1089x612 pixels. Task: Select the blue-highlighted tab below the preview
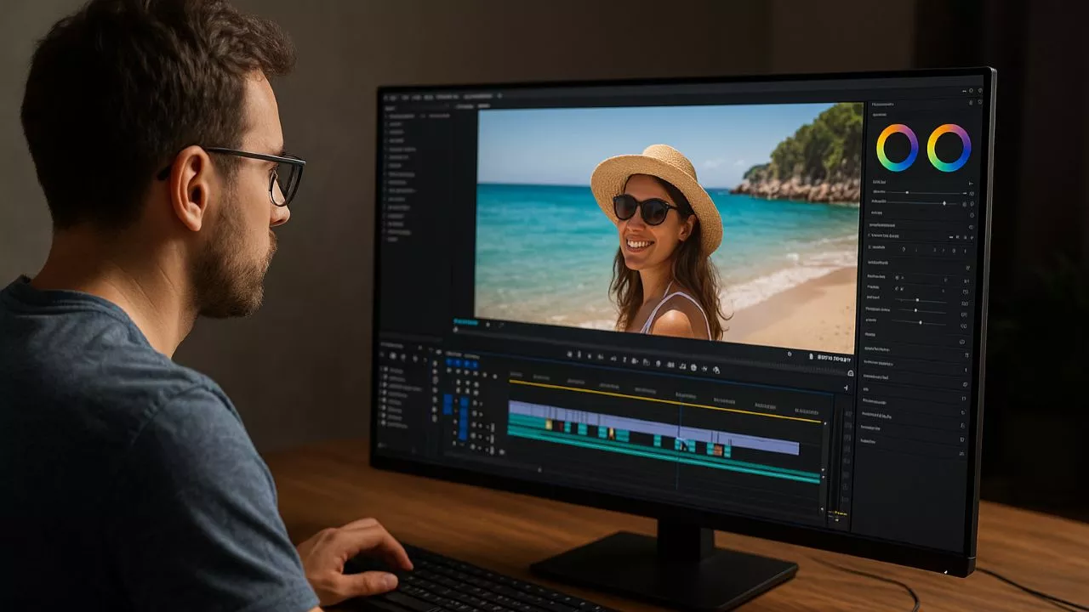pyautogui.click(x=465, y=322)
